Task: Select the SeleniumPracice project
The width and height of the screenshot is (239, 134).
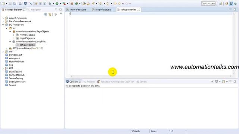Action: click(x=17, y=82)
